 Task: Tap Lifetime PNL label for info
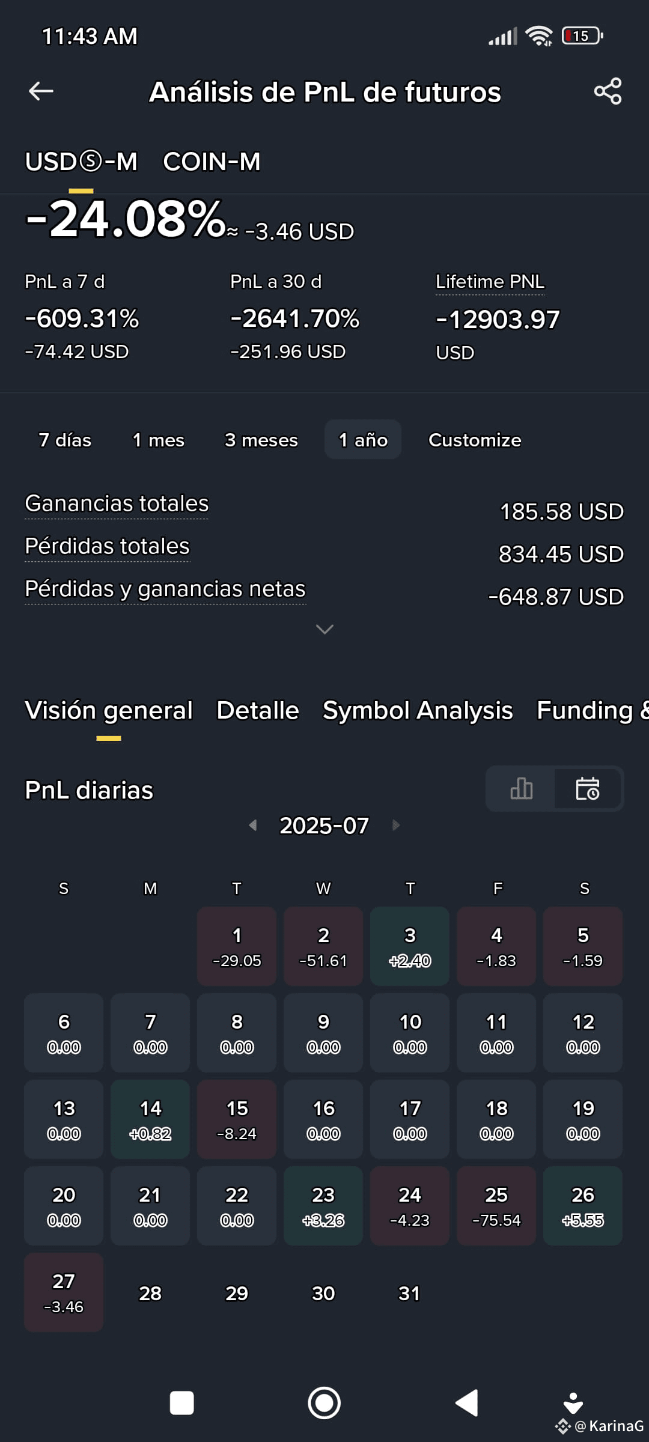click(490, 281)
